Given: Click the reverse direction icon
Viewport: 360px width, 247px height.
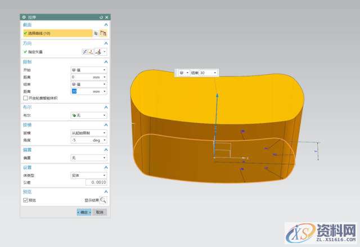Looking at the screenshot, I should 85,52.
